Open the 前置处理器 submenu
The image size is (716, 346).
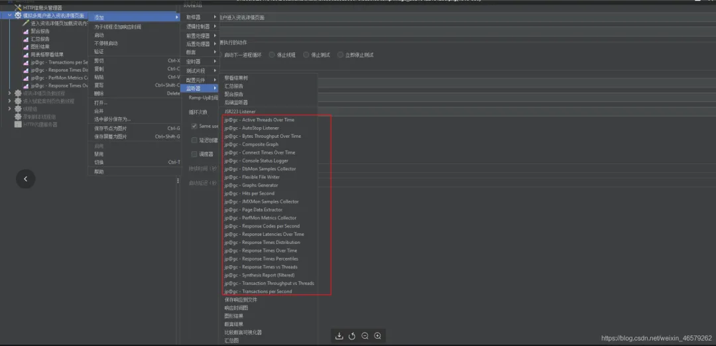[200, 36]
